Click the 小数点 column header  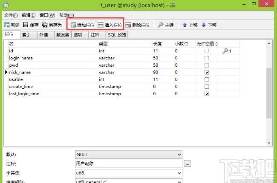185,44
